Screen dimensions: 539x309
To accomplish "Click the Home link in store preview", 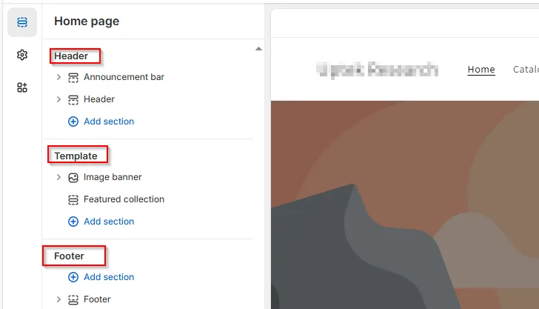I will click(481, 70).
